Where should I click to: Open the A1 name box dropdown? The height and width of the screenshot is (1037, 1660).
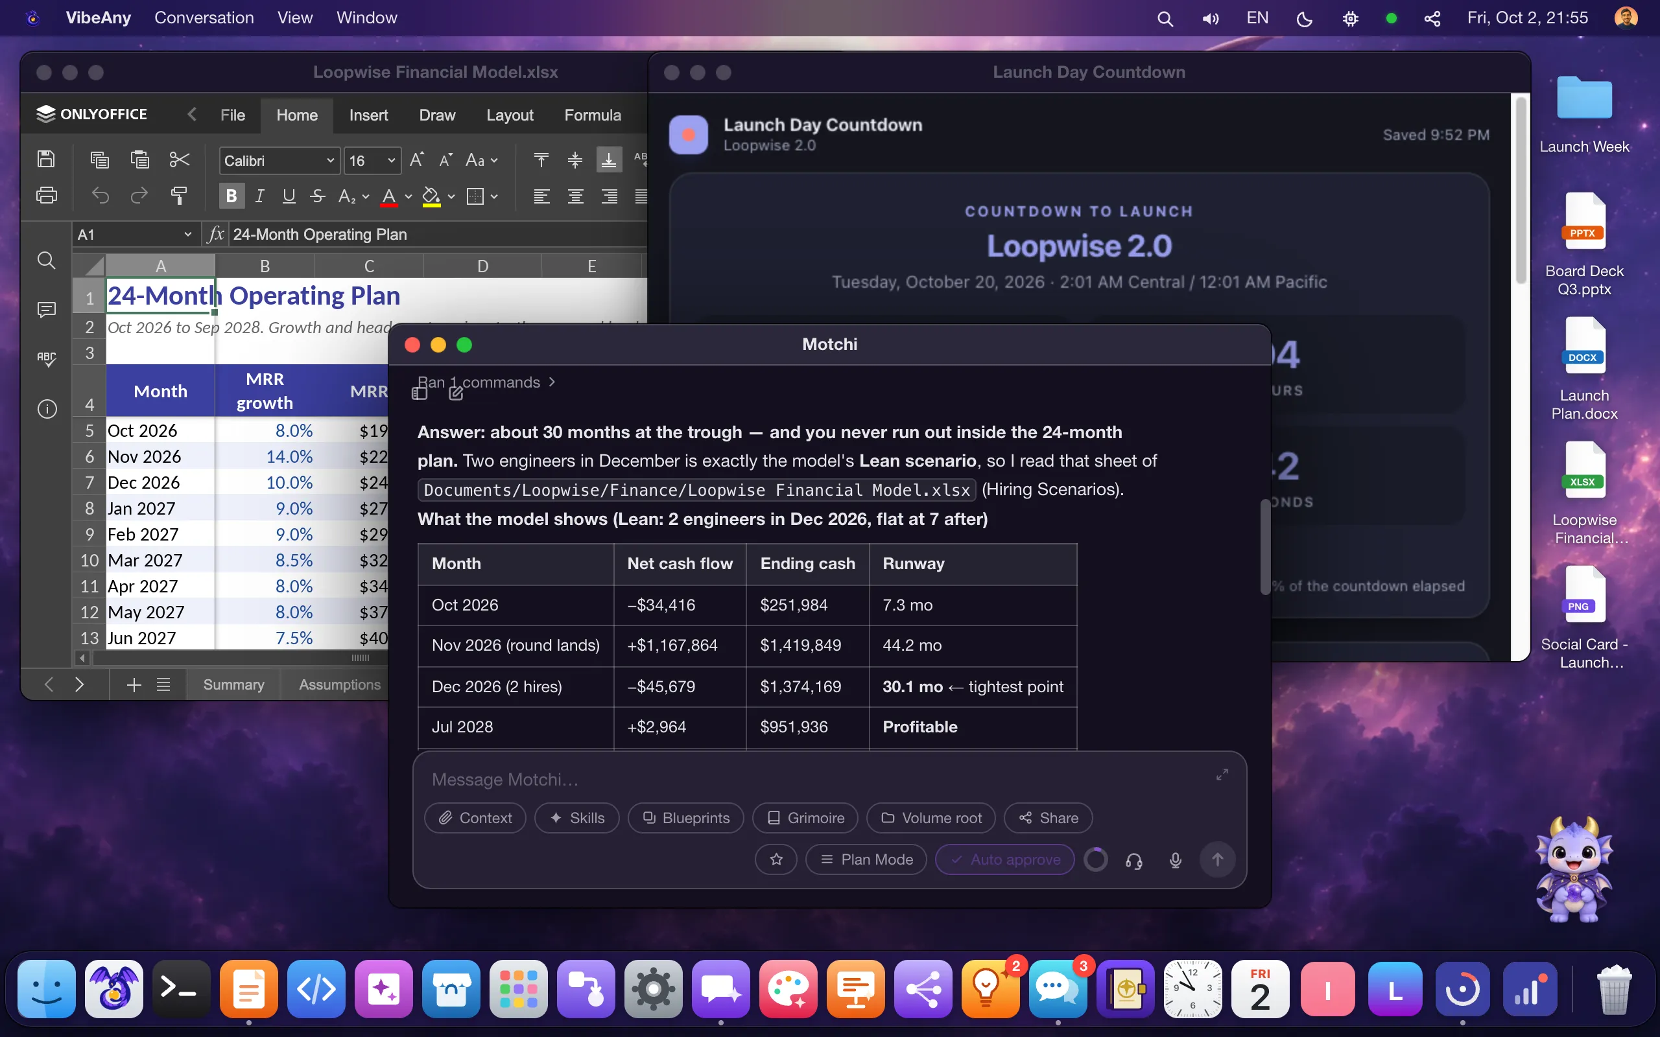click(x=187, y=235)
